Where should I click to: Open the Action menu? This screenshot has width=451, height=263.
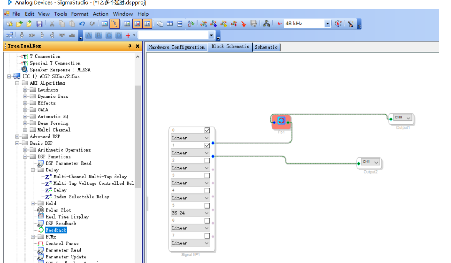pos(101,14)
